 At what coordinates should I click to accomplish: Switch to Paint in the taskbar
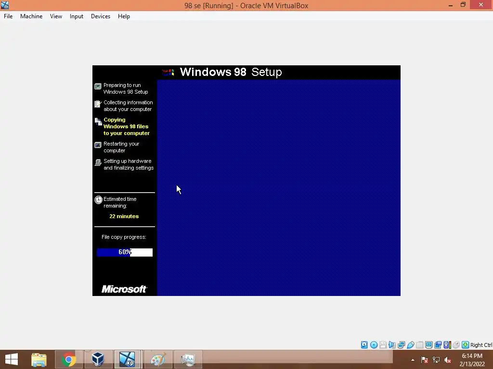point(158,359)
